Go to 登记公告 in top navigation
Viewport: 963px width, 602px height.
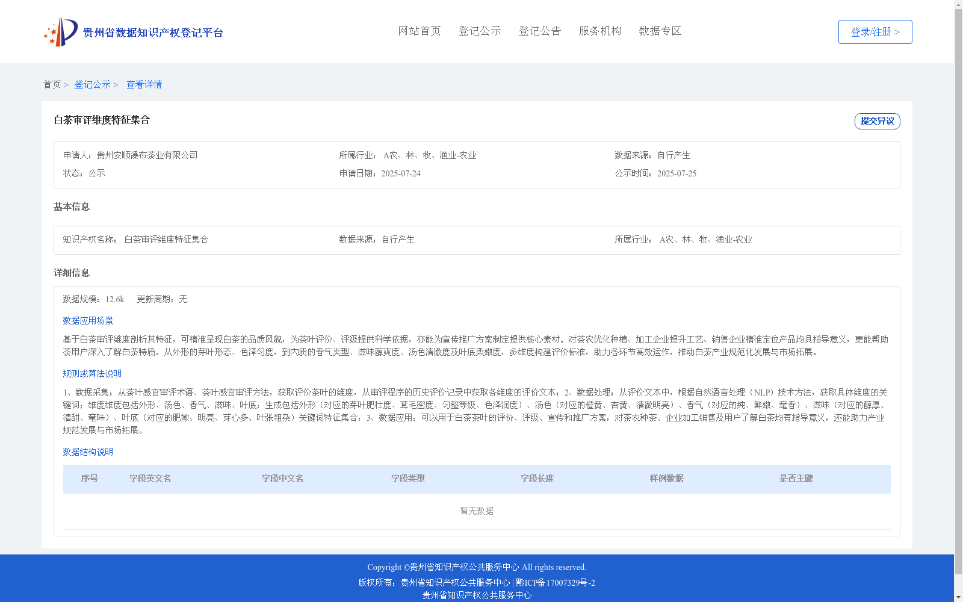click(540, 31)
